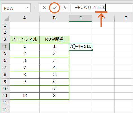Click the Select All corner triangle

click(x=7, y=19)
